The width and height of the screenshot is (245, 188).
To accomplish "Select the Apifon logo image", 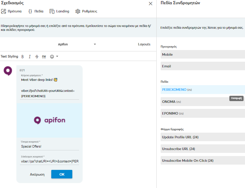I will pos(49,121).
